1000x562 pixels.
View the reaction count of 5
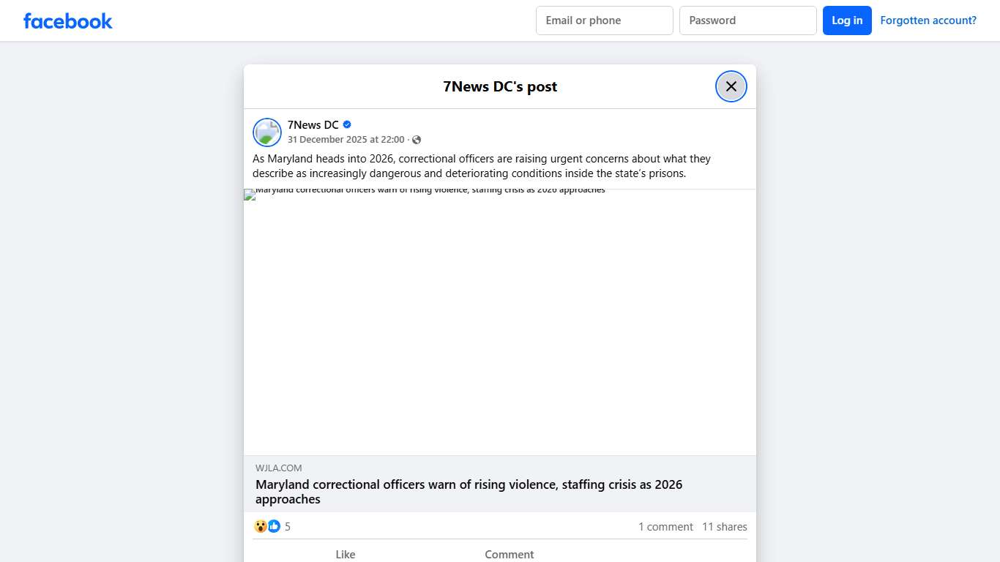pos(288,527)
